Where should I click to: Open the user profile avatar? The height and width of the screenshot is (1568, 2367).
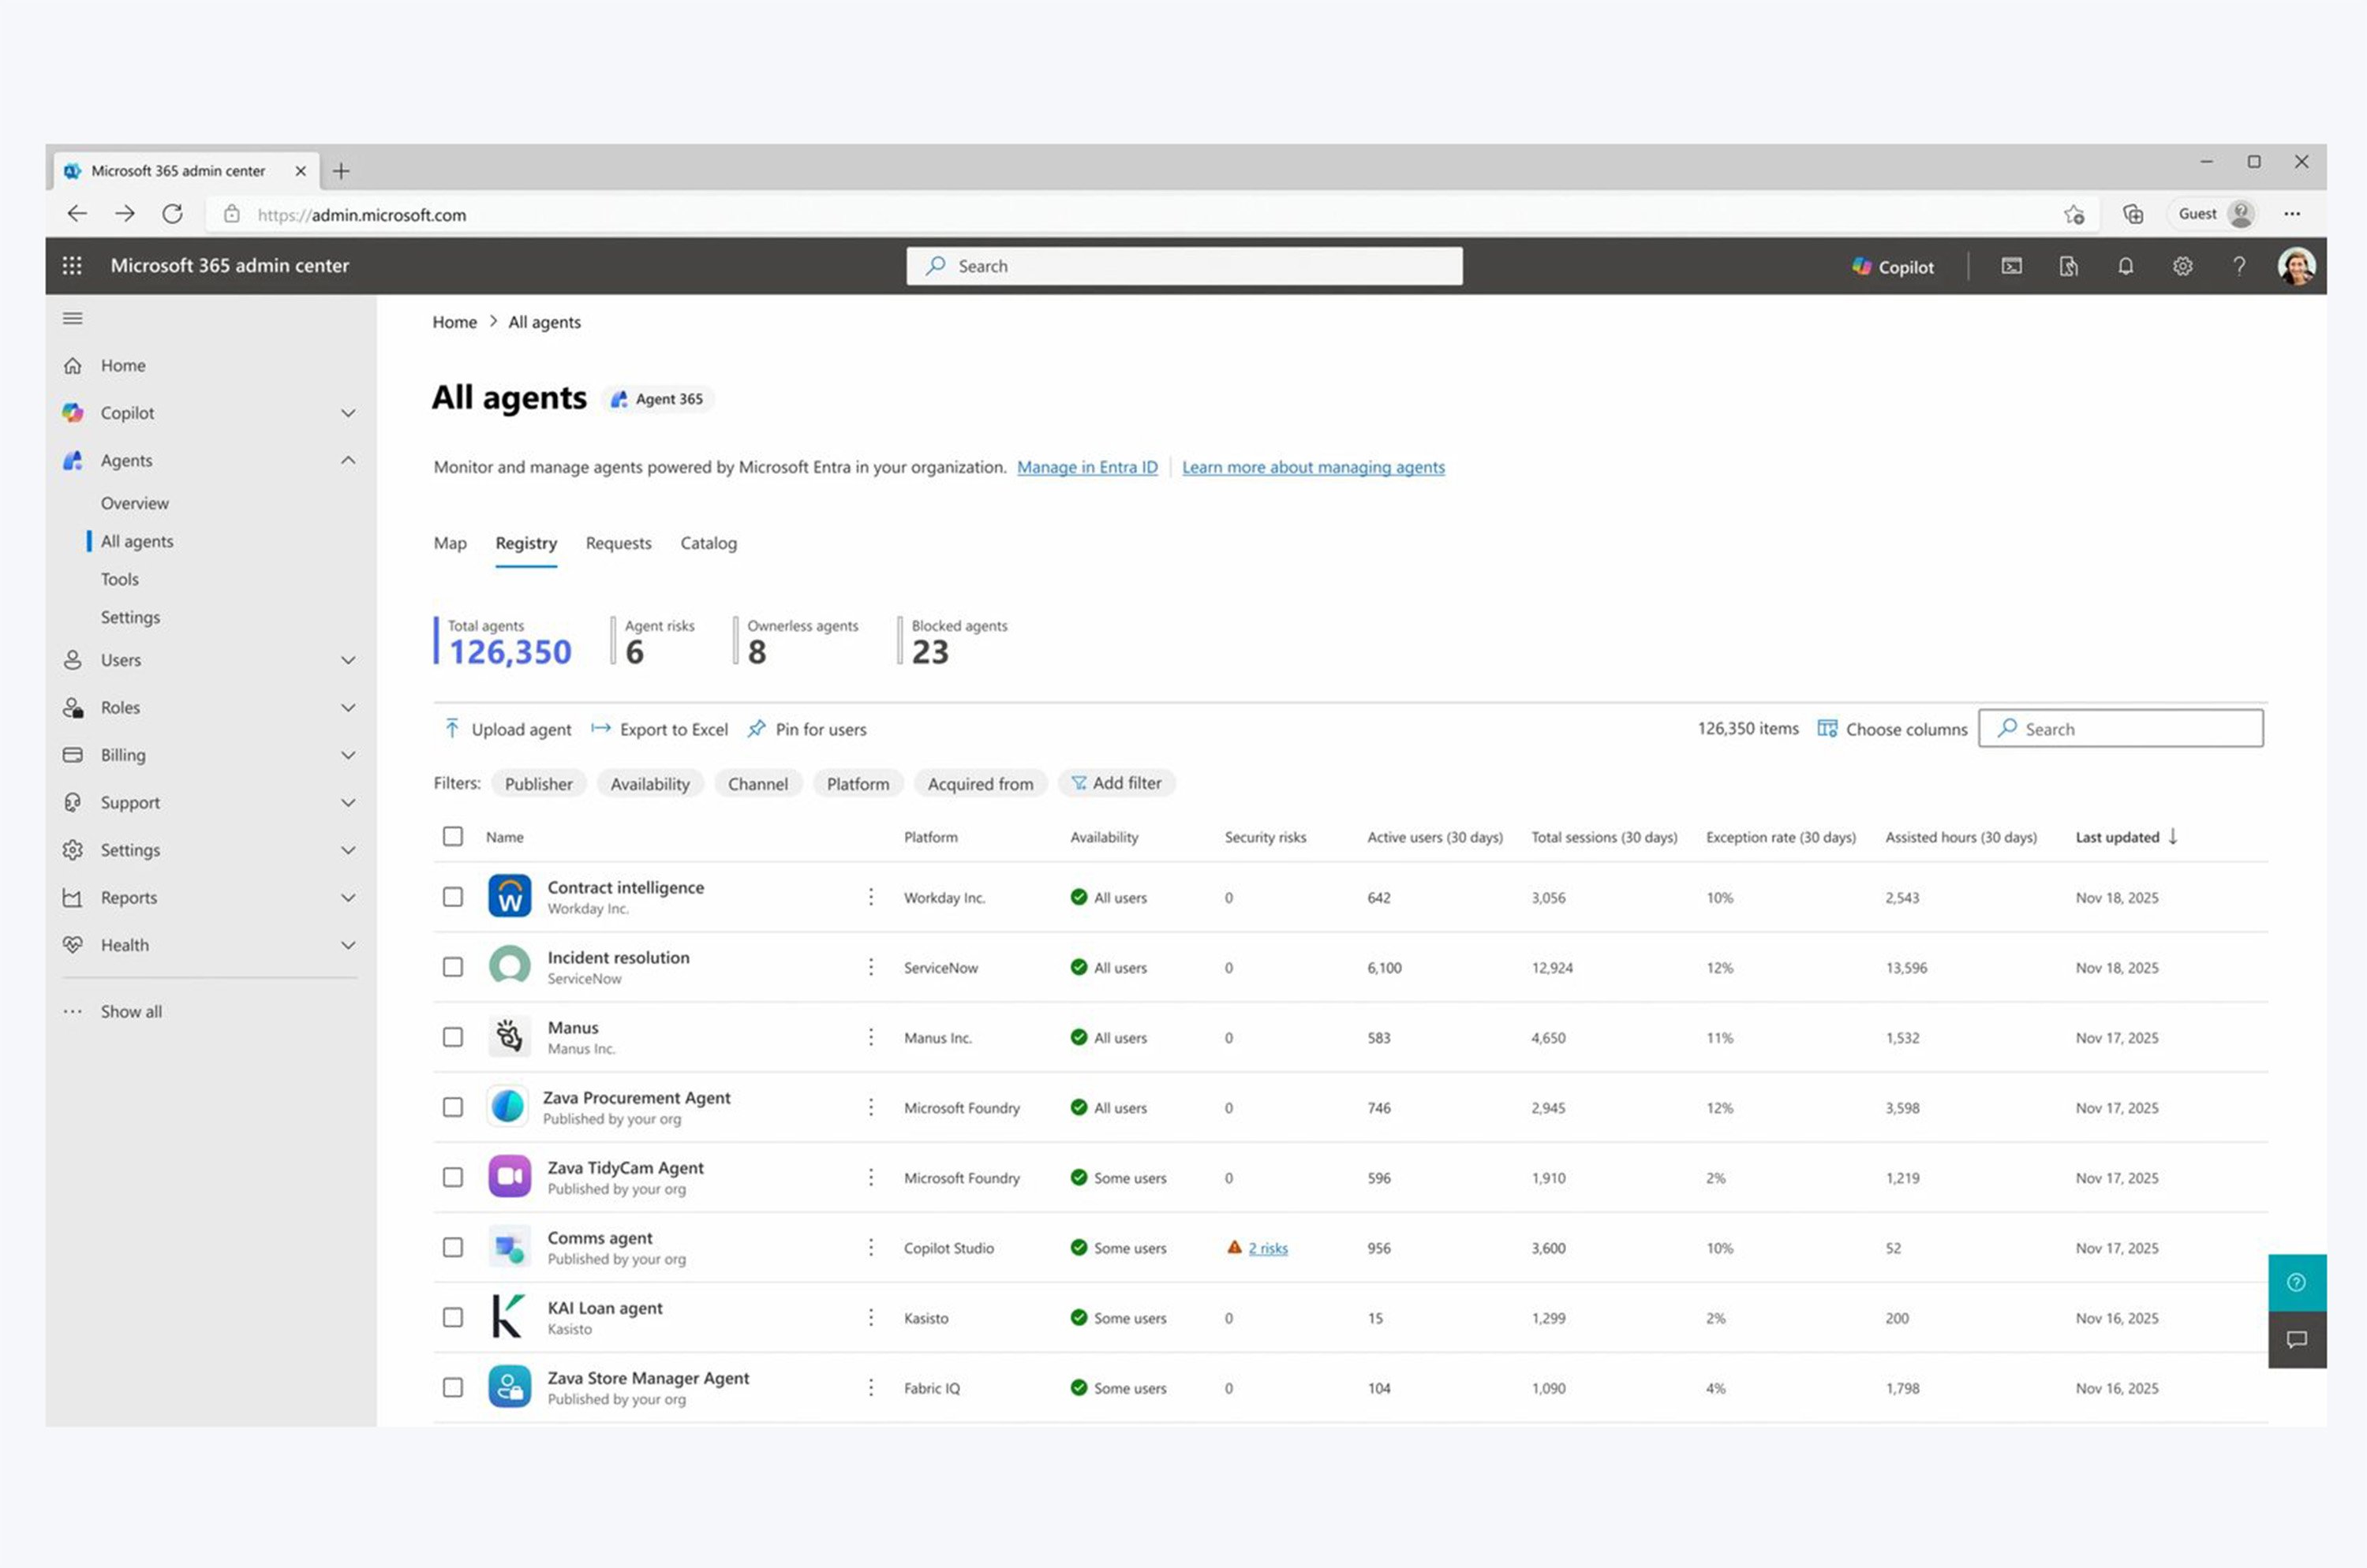(2296, 266)
